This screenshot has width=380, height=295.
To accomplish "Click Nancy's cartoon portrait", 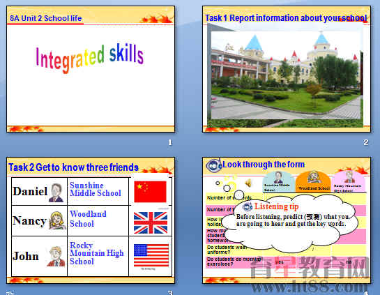I will click(x=57, y=220).
